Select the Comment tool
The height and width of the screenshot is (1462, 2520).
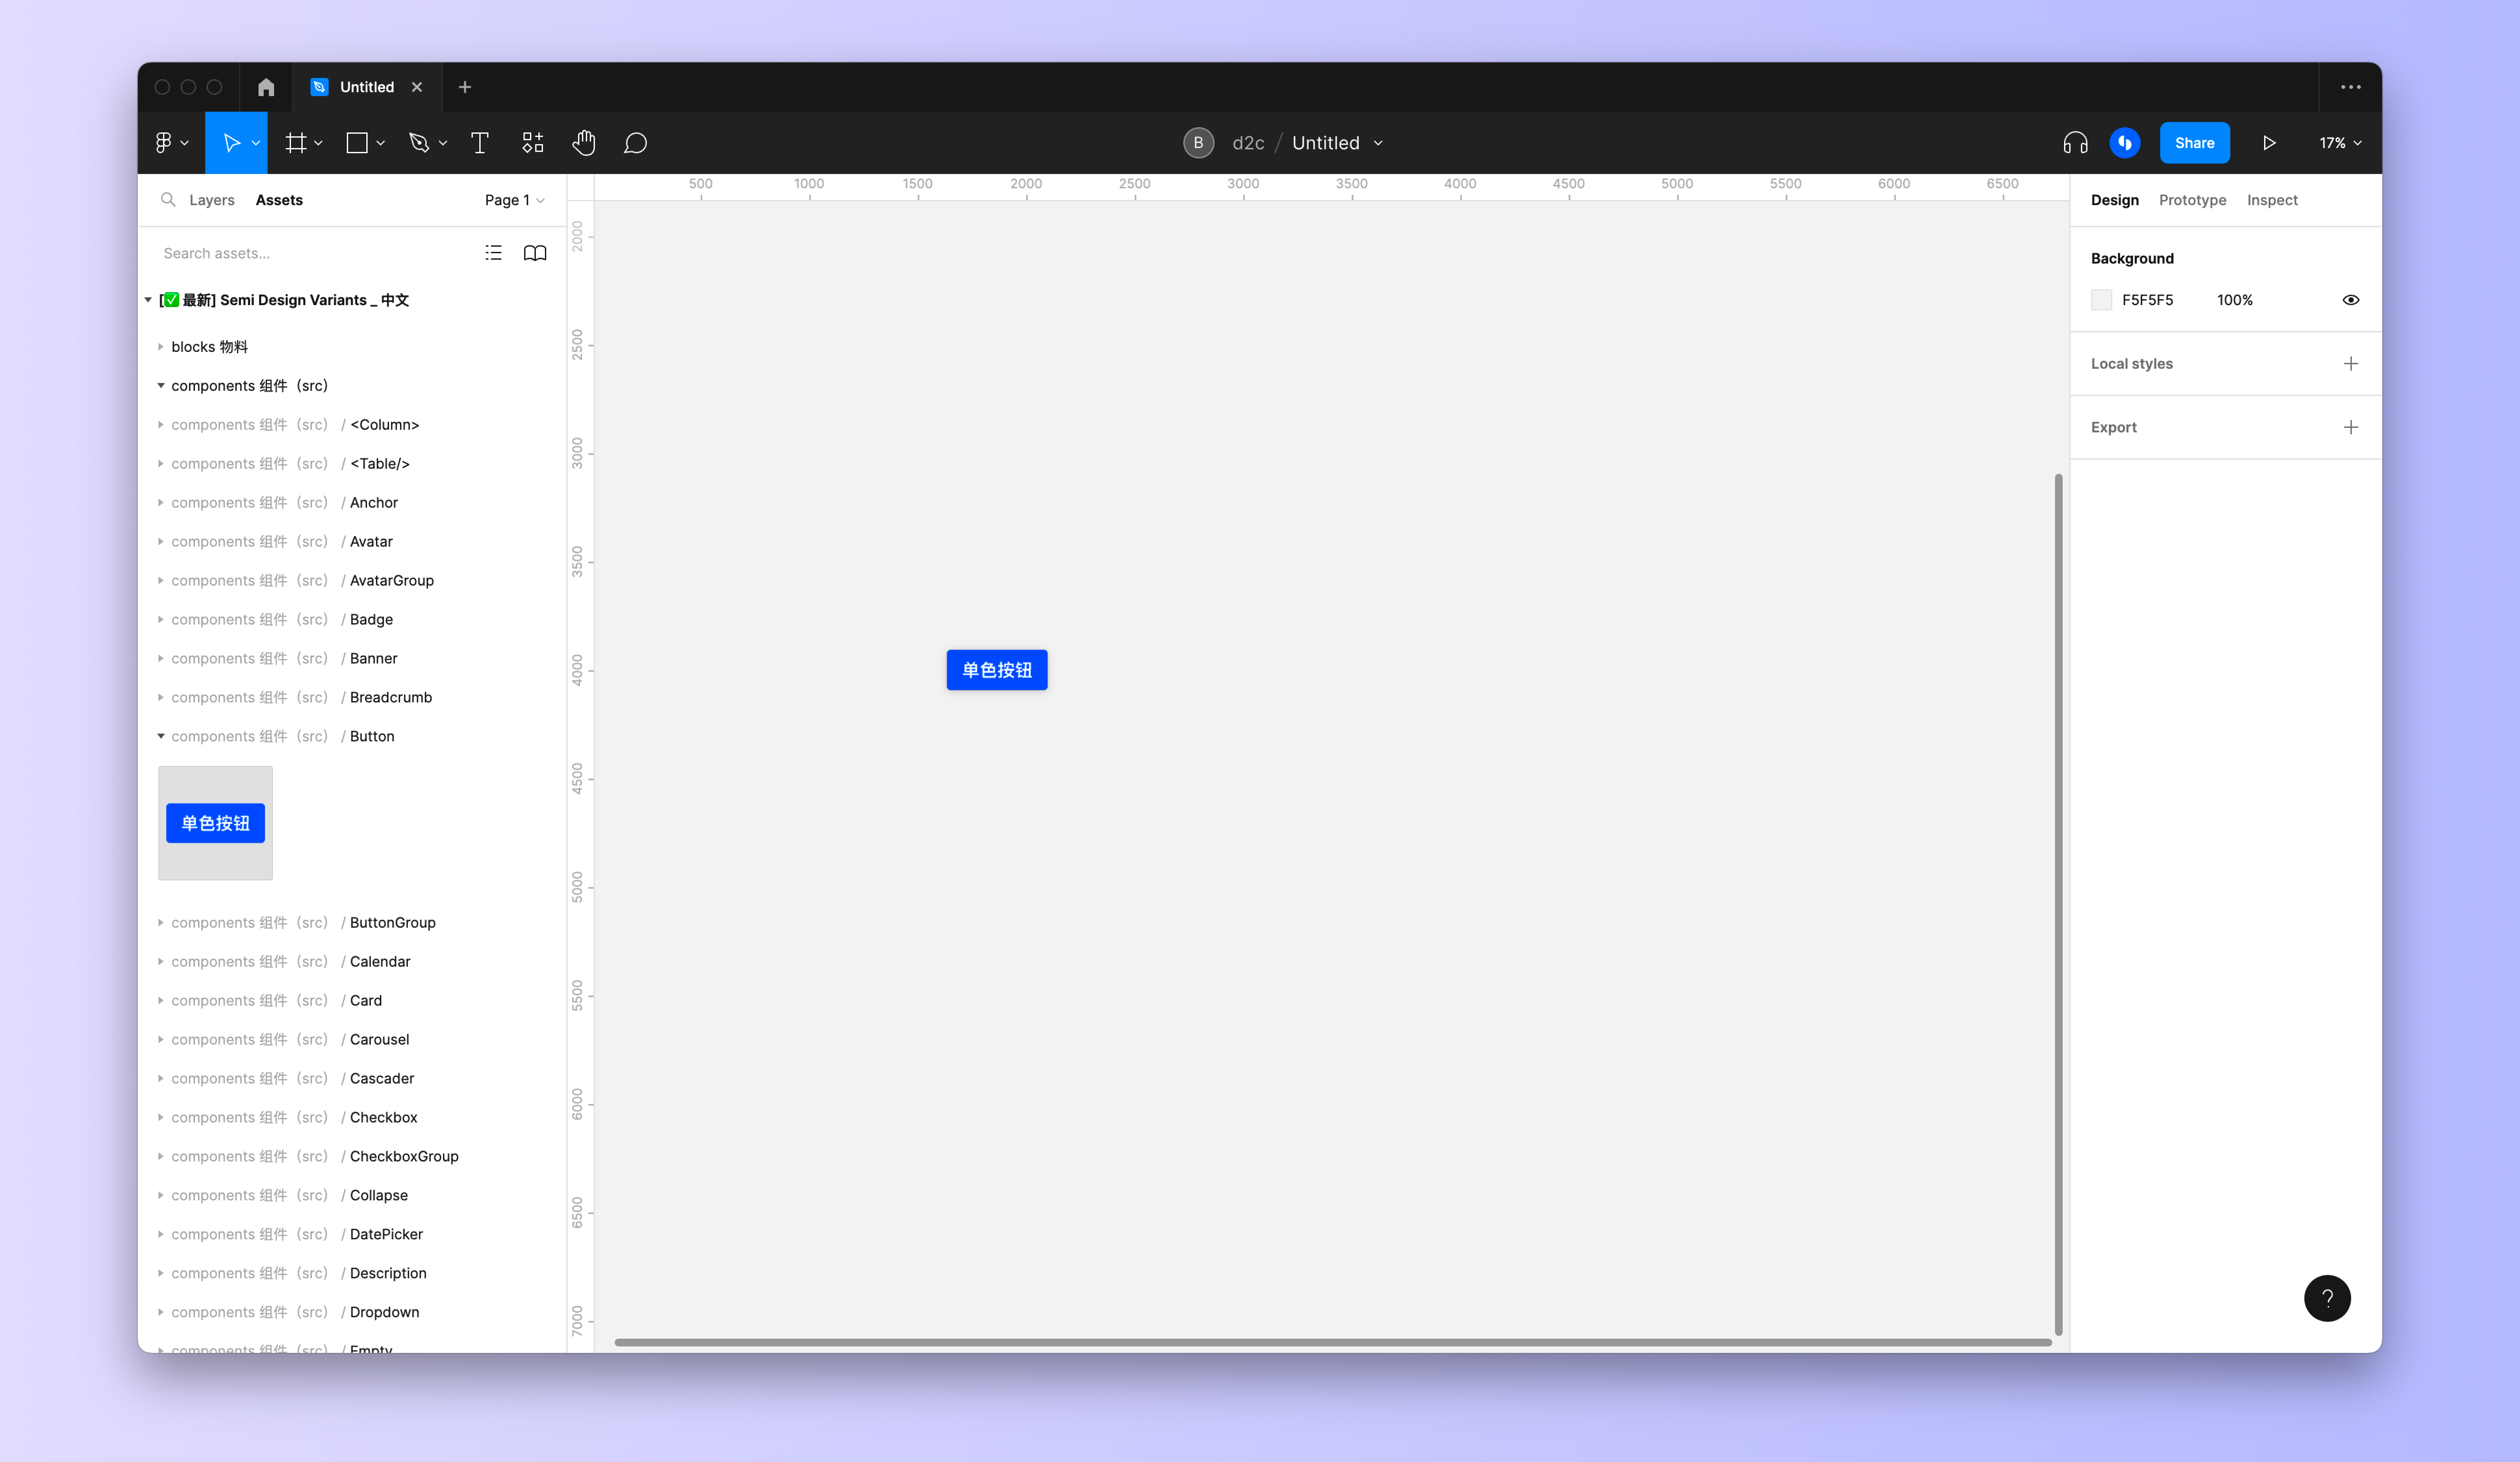[x=635, y=143]
